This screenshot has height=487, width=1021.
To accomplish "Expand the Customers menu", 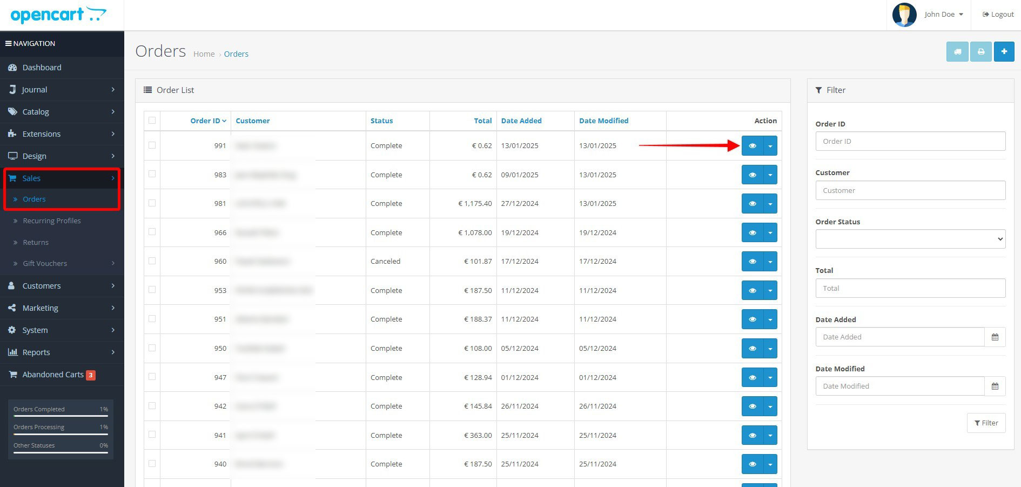I will 62,286.
